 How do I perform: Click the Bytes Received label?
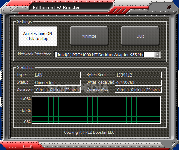(x=100, y=82)
